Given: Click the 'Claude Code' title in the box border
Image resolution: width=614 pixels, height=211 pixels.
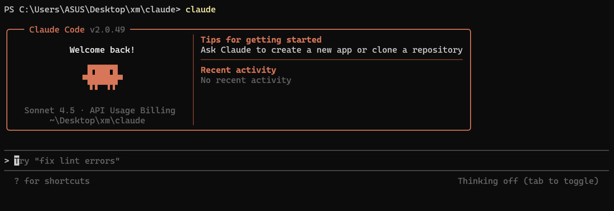Looking at the screenshot, I should point(57,30).
